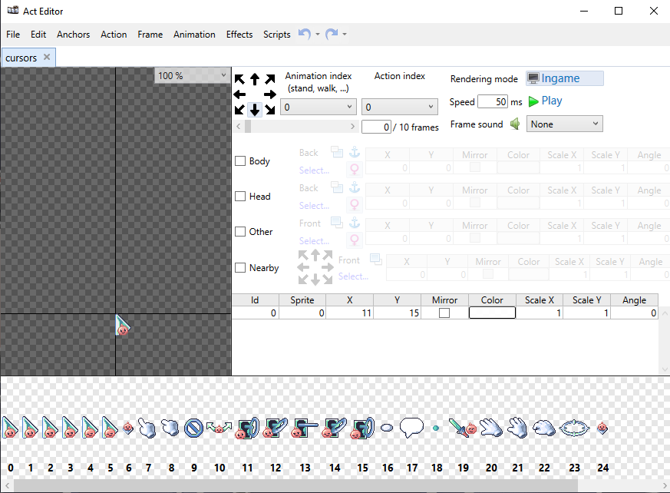Select the no-entry cursor sprite 9
Image resolution: width=670 pixels, height=493 pixels.
point(193,428)
